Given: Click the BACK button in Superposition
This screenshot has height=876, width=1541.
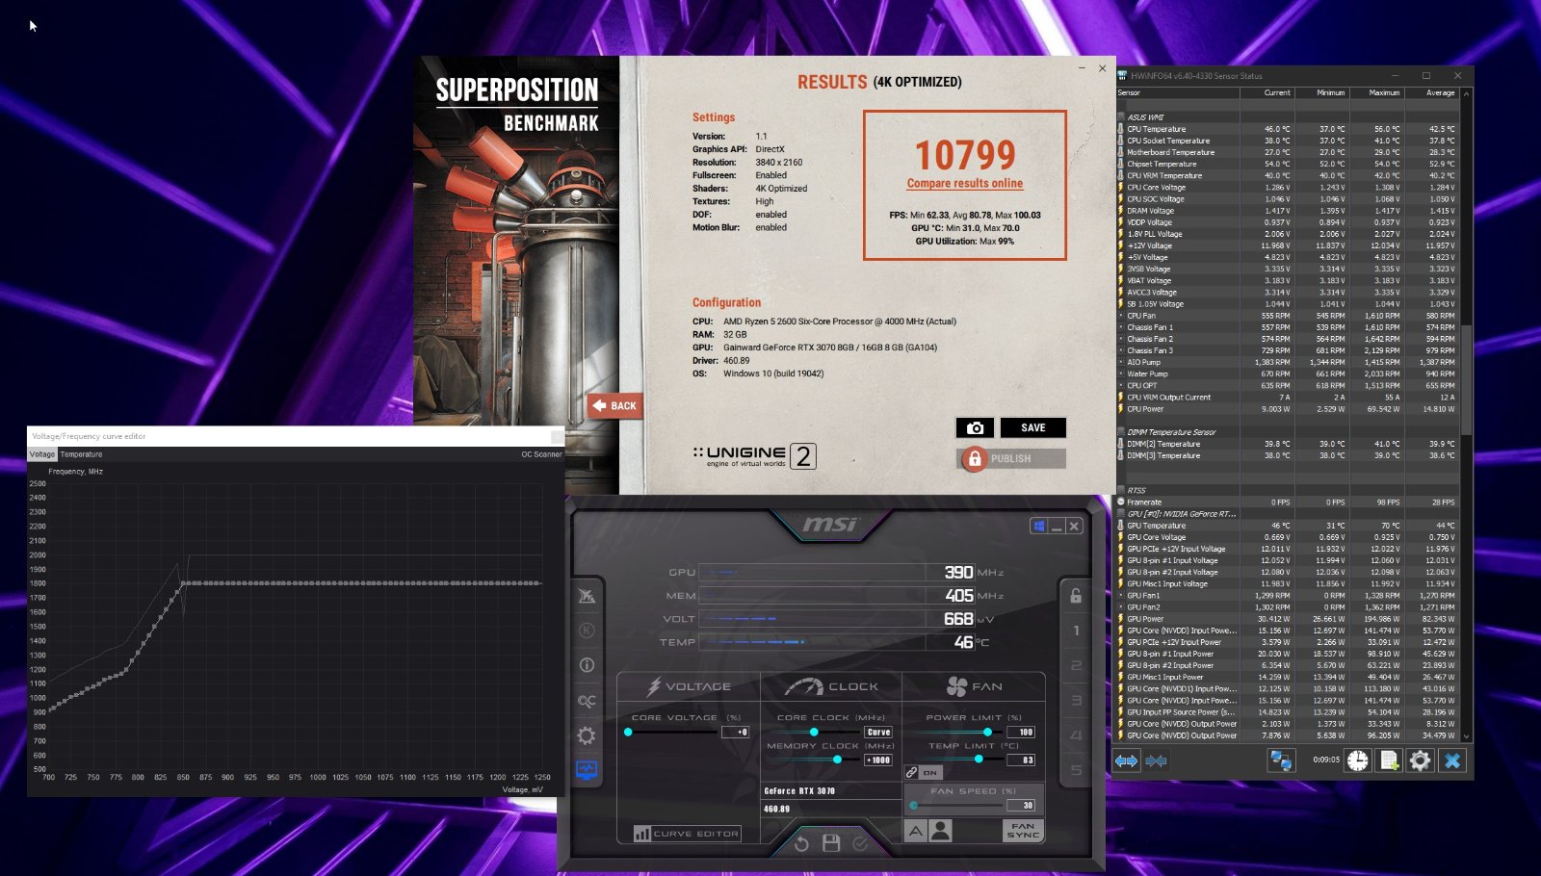Looking at the screenshot, I should (614, 405).
